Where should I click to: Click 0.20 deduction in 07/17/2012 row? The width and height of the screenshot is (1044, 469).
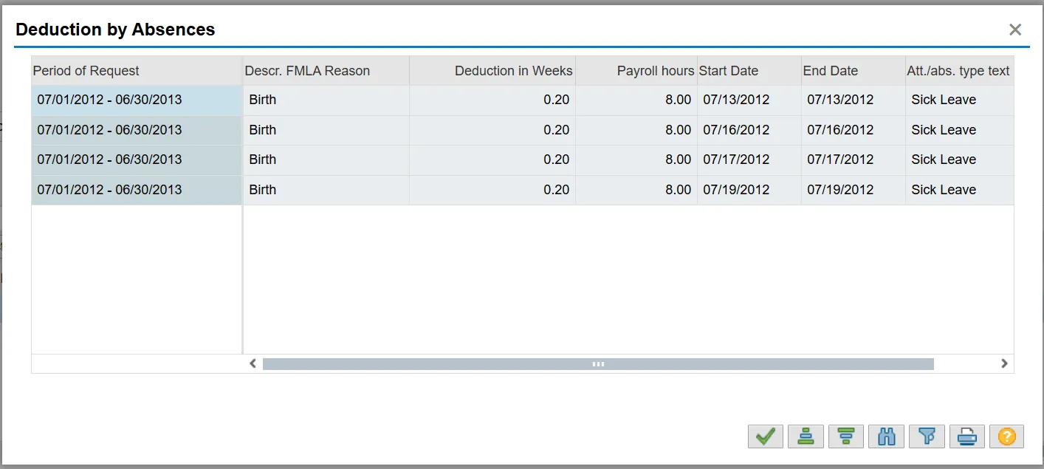pos(492,160)
